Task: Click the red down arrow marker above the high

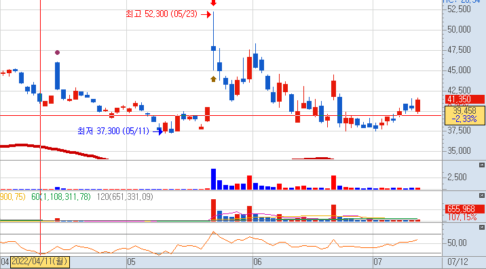Action: pyautogui.click(x=213, y=3)
